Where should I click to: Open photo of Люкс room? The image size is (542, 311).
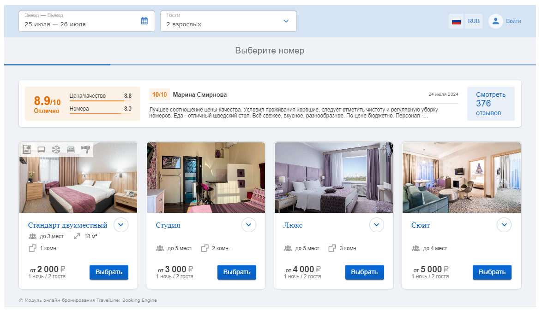pos(334,177)
